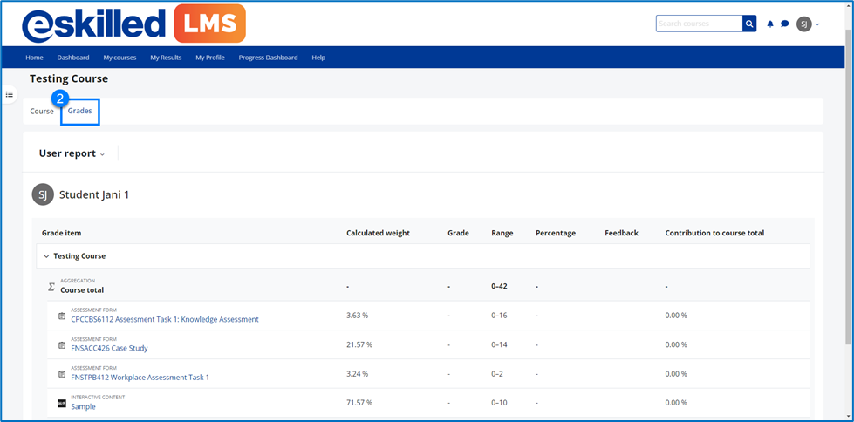
Task: Click the Calculated weight column header
Action: [x=378, y=233]
